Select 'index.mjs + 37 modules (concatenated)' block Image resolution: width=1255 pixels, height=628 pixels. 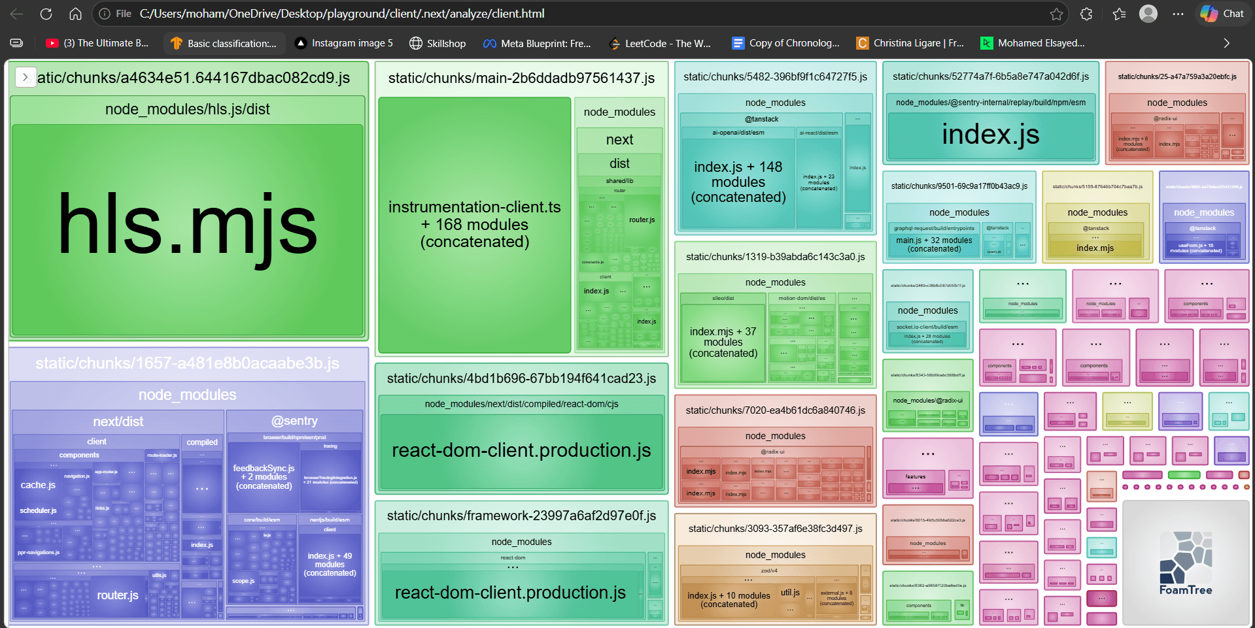click(723, 342)
